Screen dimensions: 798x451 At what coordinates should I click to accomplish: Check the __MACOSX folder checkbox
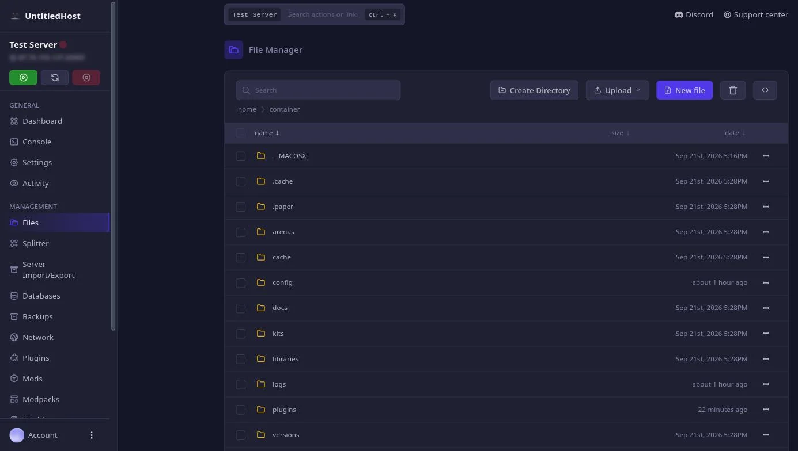pyautogui.click(x=241, y=156)
